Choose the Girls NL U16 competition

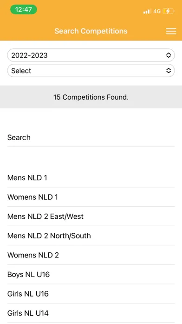(91, 294)
